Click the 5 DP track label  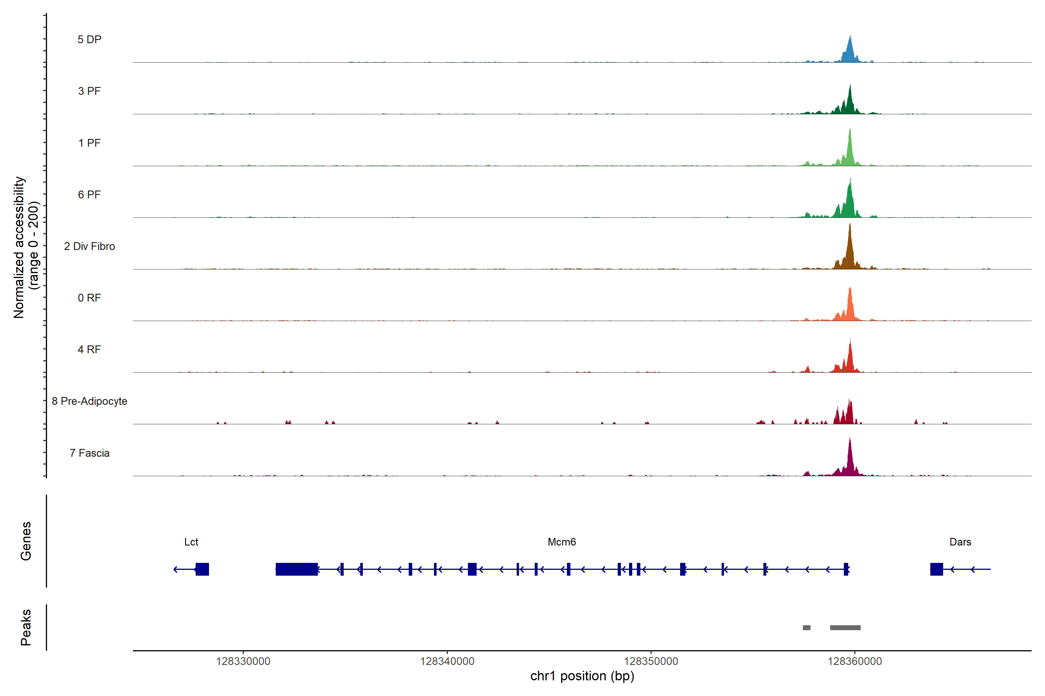89,39
